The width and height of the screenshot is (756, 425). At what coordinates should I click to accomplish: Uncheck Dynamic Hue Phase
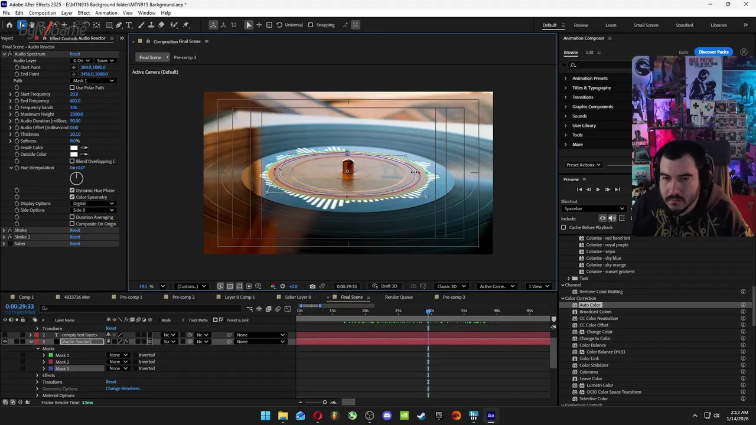(72, 191)
